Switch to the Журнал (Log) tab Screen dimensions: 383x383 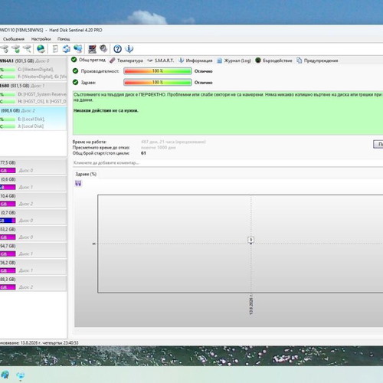[234, 61]
